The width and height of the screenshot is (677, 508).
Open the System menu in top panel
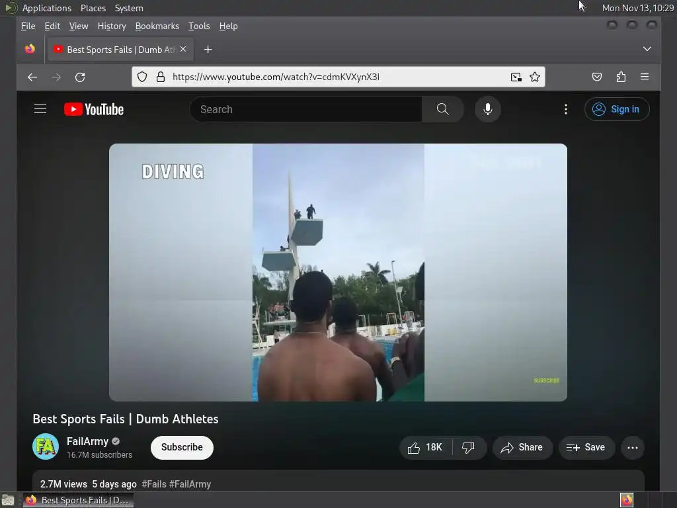click(129, 8)
